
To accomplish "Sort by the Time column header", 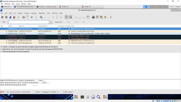I will pyautogui.click(x=10, y=26).
